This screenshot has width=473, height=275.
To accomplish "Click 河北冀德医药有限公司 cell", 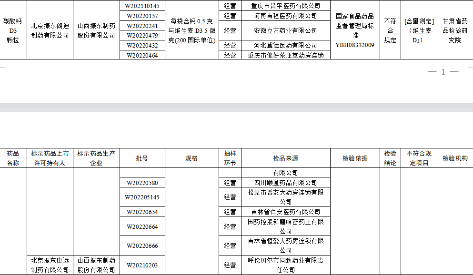I will point(286,46).
